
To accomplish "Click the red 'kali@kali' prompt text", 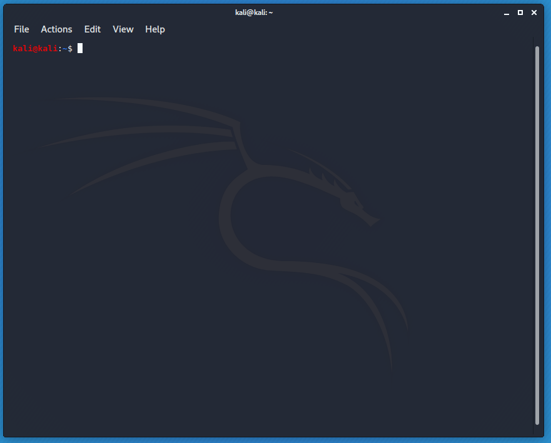I will (36, 49).
